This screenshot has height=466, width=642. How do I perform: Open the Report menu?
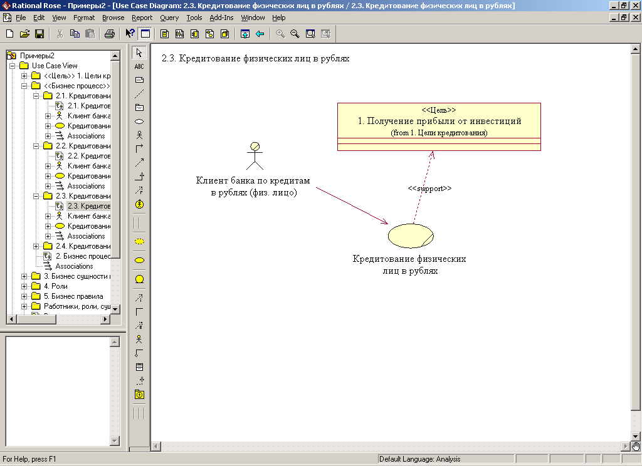click(142, 18)
